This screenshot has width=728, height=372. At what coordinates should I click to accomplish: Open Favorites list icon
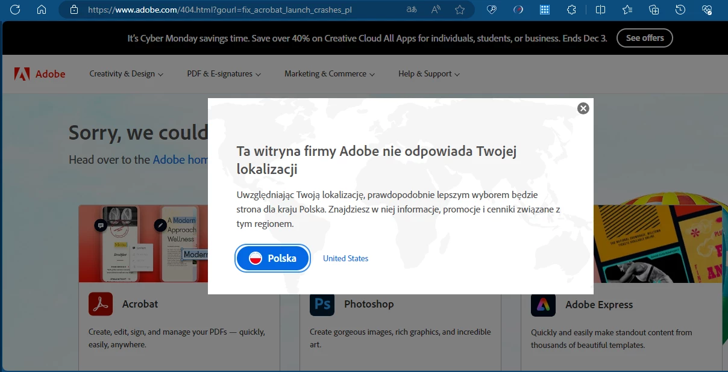point(627,10)
